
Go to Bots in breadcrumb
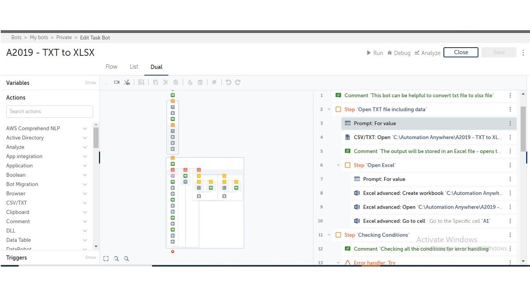pos(17,38)
